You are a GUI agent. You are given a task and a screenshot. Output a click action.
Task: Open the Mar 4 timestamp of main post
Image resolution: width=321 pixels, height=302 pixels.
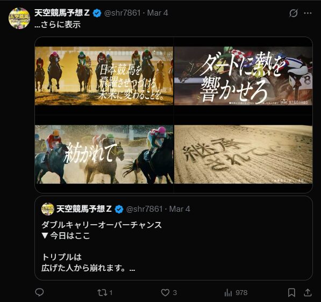[158, 13]
